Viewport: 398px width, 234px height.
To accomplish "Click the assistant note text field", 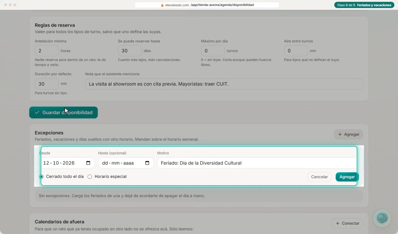I will pyautogui.click(x=224, y=84).
